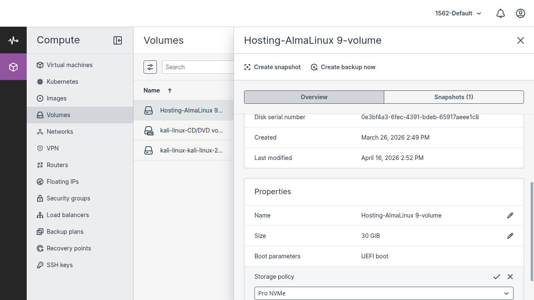534x300 pixels.
Task: Click the disk icon for kali-linux-kali-linux-2
Action: pyautogui.click(x=149, y=150)
